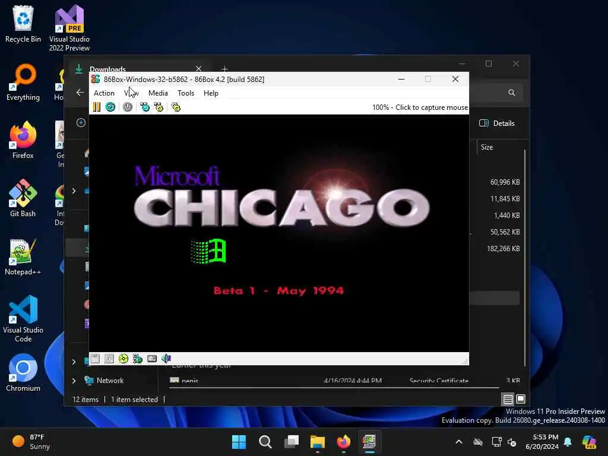Open notifications bell in the system tray
Screen dimensions: 608x456
coord(568,442)
